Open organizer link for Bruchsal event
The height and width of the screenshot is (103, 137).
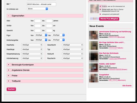click(117, 37)
